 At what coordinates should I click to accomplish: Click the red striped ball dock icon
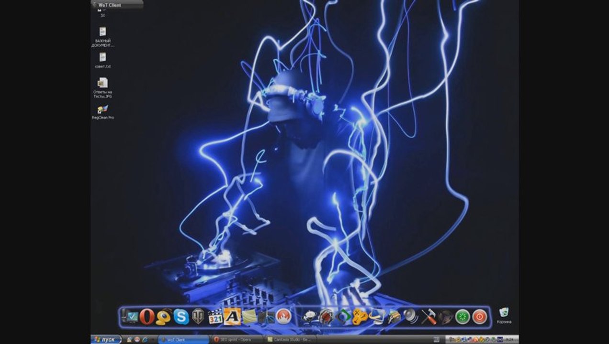[x=326, y=316]
